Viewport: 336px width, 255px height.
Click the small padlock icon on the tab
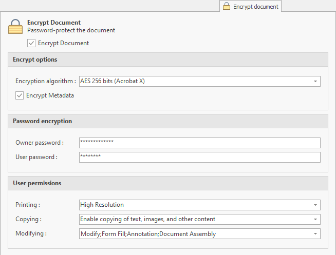[x=227, y=6]
